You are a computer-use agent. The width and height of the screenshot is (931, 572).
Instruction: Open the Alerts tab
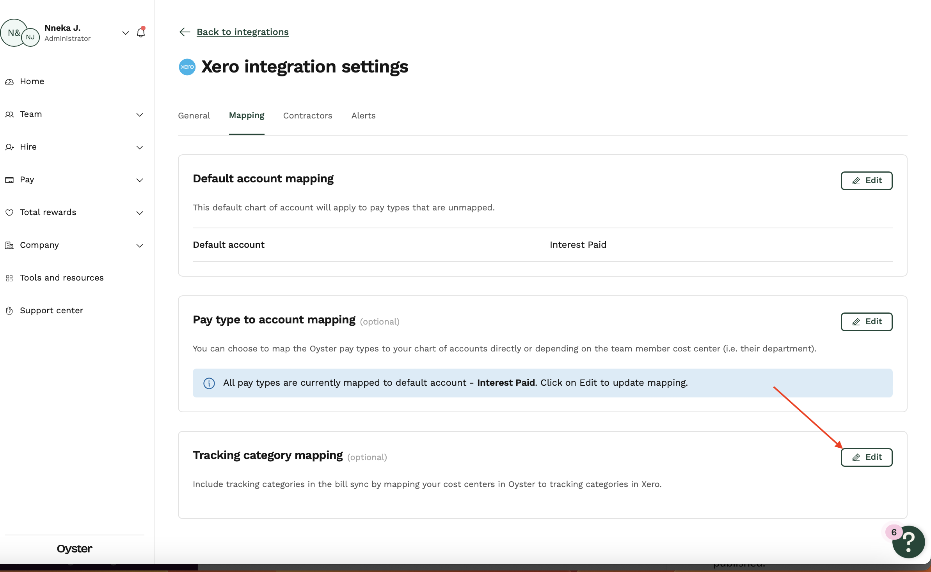pyautogui.click(x=363, y=116)
